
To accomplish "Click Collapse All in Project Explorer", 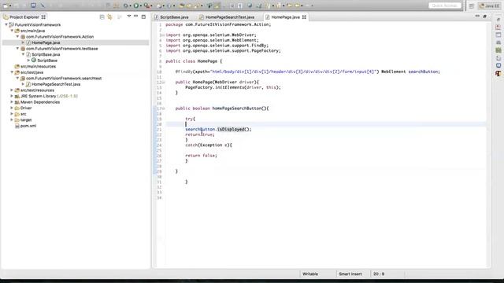I will click(102, 17).
